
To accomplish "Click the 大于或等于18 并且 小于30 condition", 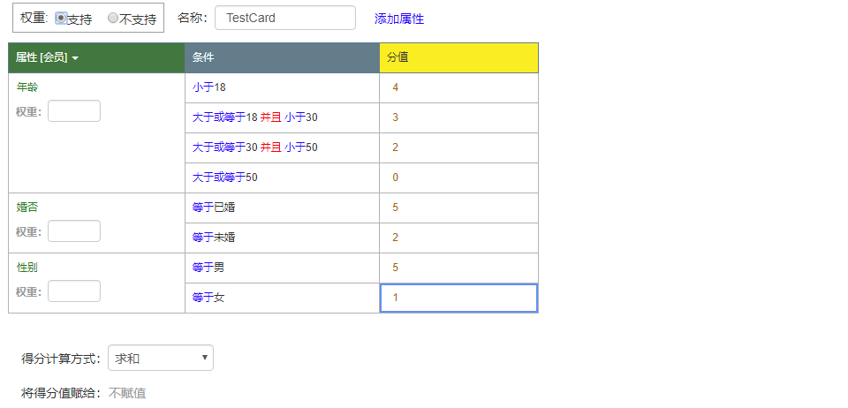I will pyautogui.click(x=254, y=117).
